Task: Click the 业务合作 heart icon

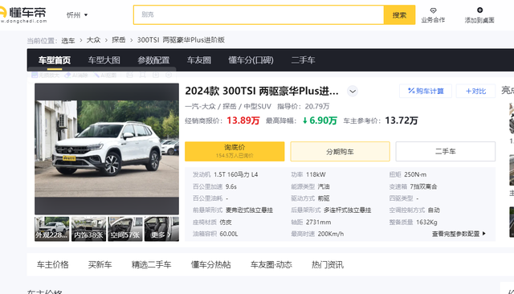Action: [433, 10]
